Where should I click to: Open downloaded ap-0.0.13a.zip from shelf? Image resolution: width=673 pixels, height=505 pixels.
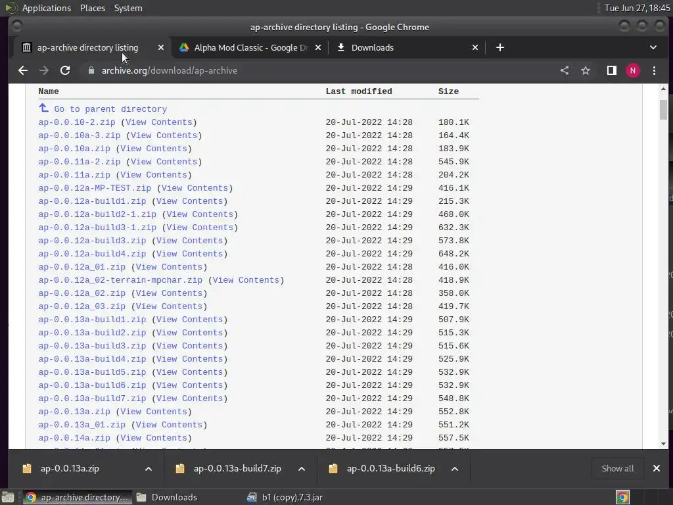[x=70, y=468]
